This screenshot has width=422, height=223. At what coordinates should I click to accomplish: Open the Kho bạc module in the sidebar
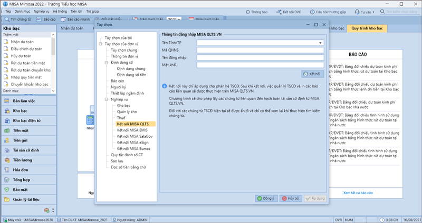tap(29, 111)
